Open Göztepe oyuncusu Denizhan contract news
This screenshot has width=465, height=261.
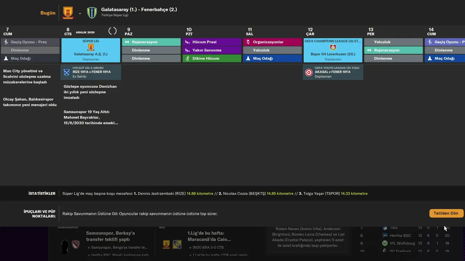click(90, 92)
